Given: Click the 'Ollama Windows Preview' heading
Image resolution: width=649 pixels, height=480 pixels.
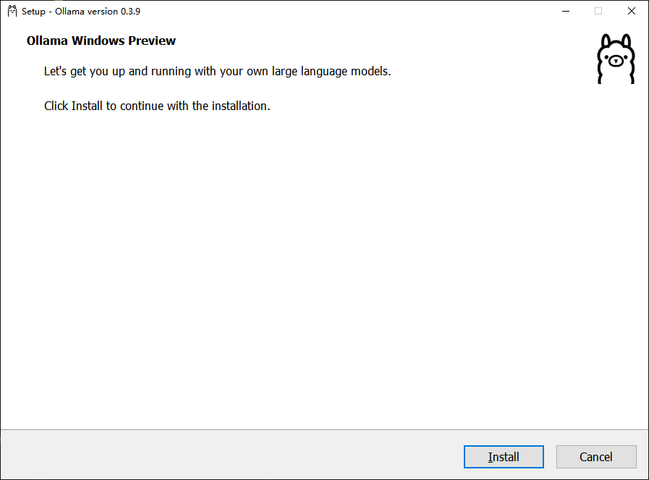Looking at the screenshot, I should (101, 41).
